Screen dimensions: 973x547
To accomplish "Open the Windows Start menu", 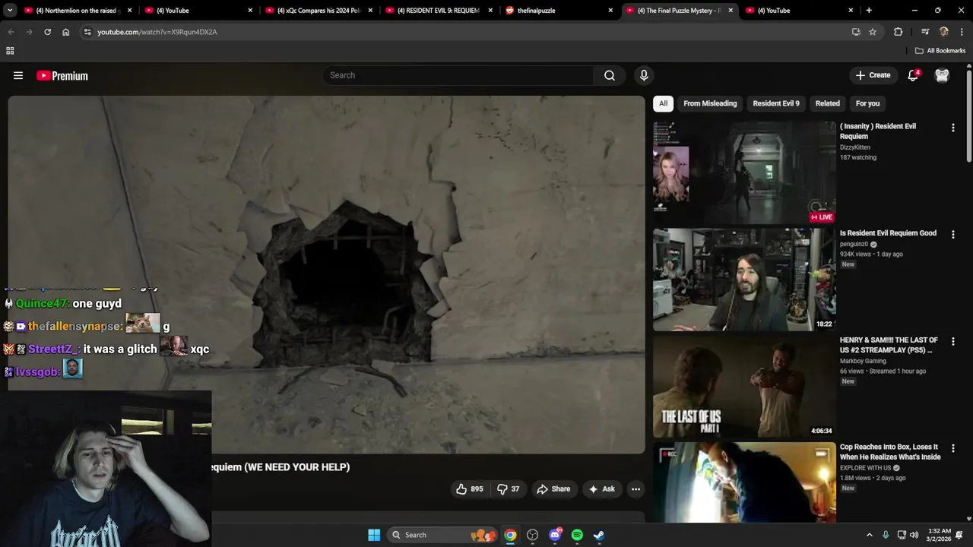I will pyautogui.click(x=374, y=535).
